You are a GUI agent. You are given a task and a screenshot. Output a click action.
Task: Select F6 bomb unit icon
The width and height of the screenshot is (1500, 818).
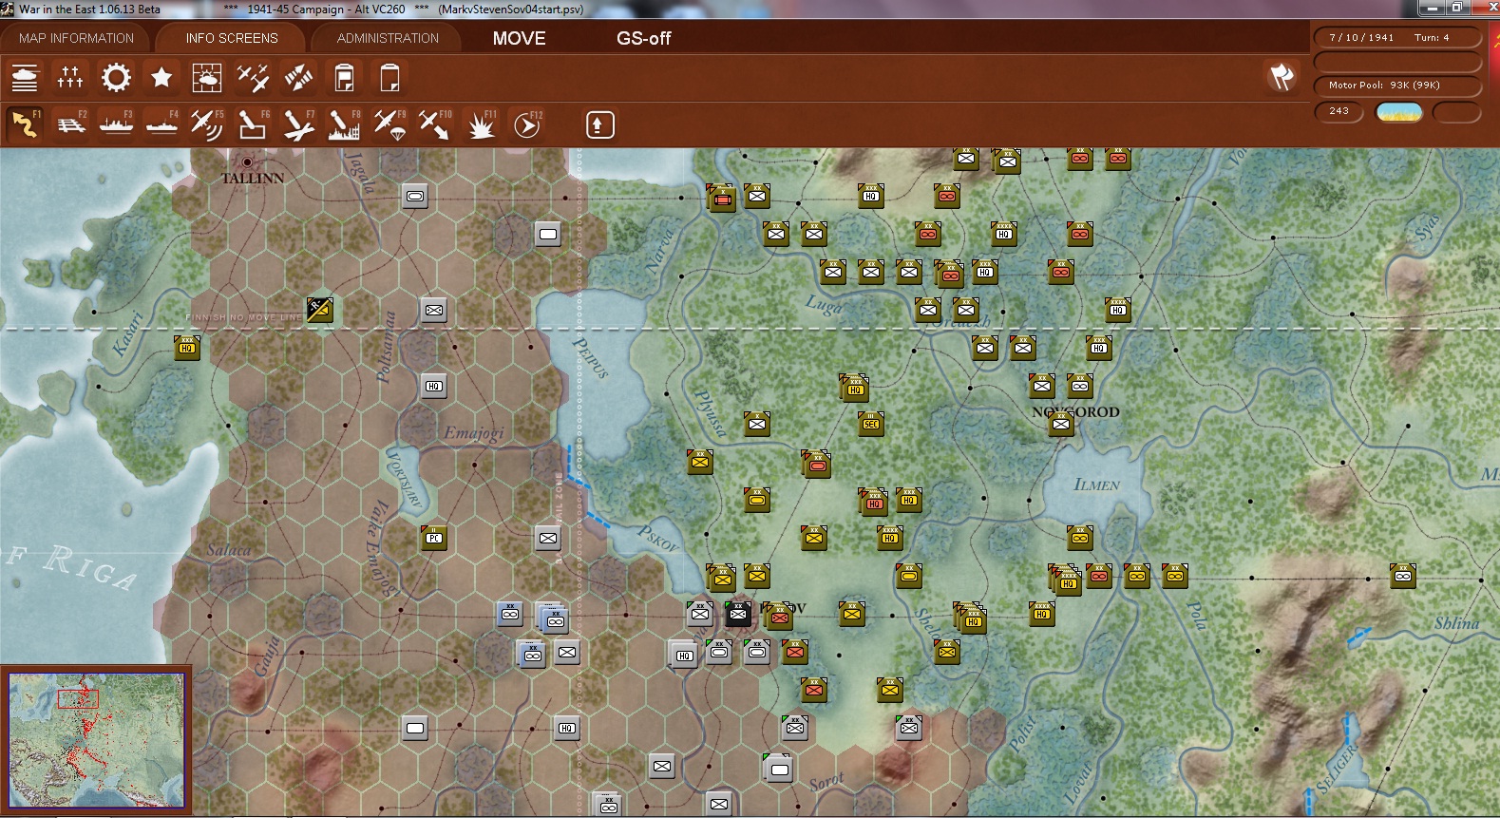coord(253,124)
